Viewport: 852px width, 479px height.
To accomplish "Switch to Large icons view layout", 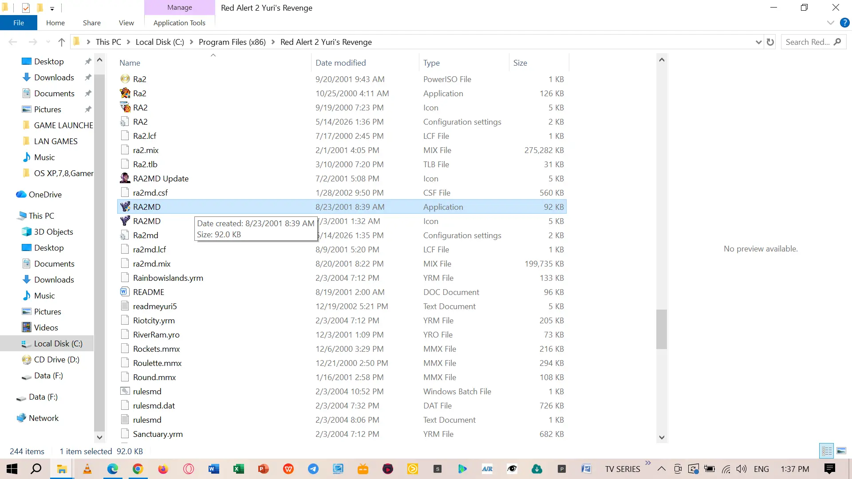I will pos(841,451).
